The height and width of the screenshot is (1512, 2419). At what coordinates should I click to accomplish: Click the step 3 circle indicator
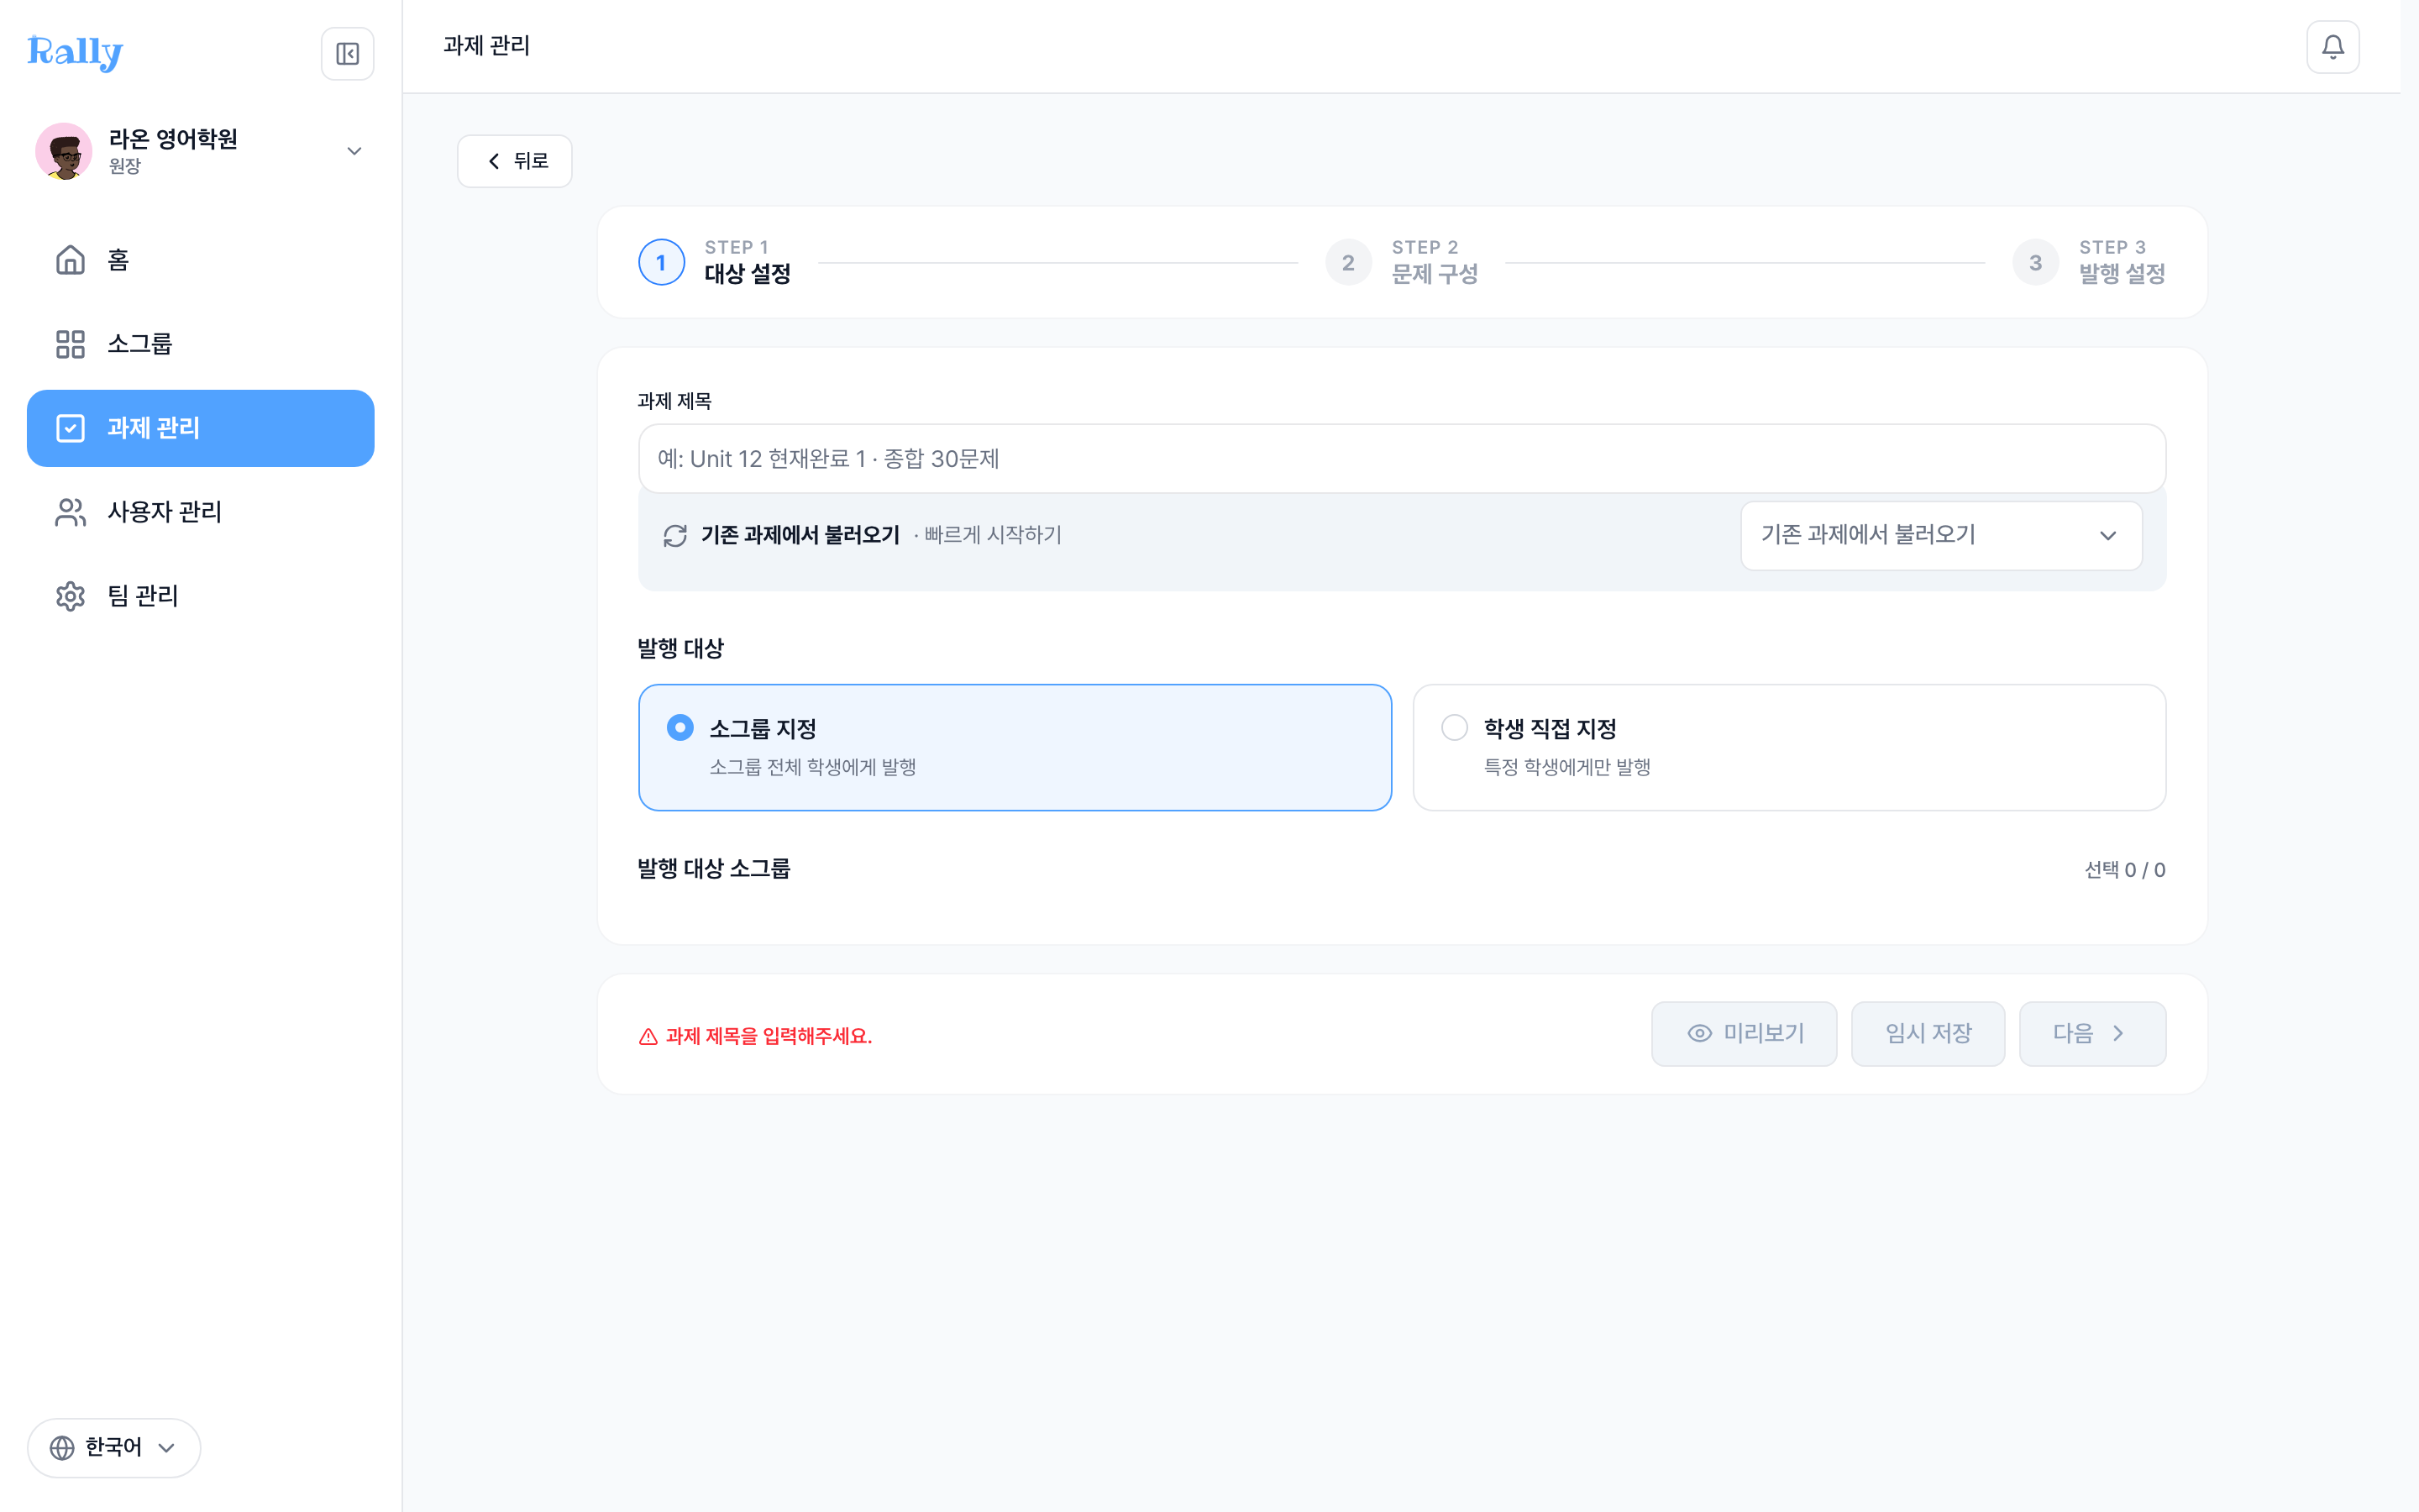pos(2035,262)
